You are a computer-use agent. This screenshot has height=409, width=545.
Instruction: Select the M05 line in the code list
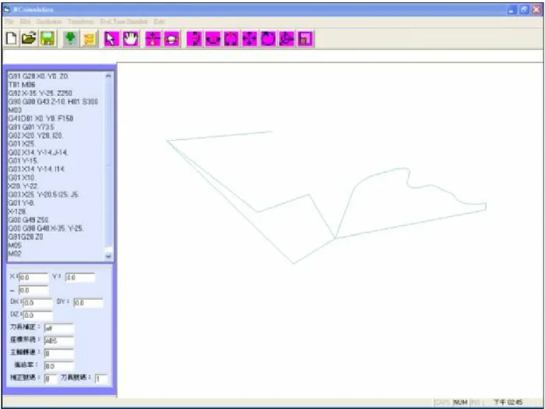(x=15, y=245)
